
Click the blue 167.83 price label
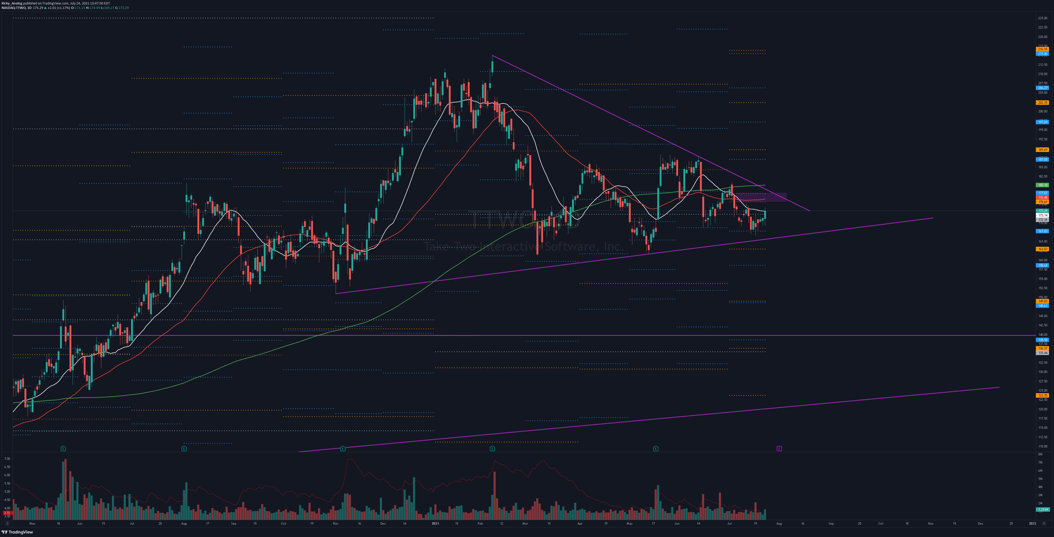1042,231
